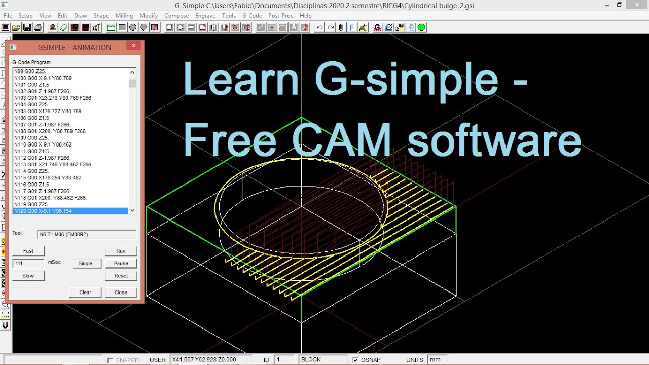Click the ID field in the status bar
The height and width of the screenshot is (365, 649).
pyautogui.click(x=284, y=360)
